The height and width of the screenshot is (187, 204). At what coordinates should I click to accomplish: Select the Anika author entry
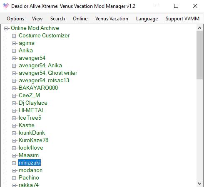click(x=26, y=51)
